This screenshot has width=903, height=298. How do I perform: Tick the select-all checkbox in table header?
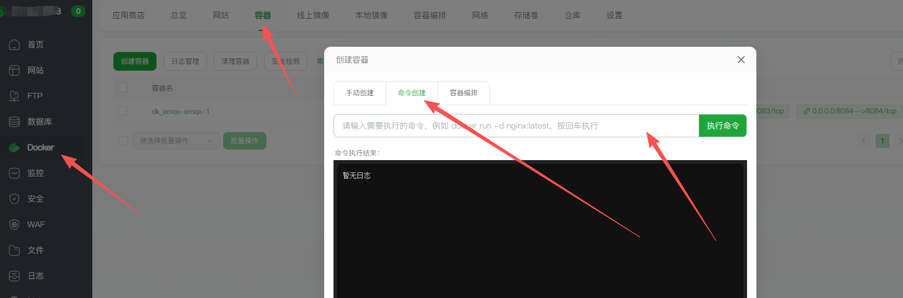pyautogui.click(x=123, y=88)
